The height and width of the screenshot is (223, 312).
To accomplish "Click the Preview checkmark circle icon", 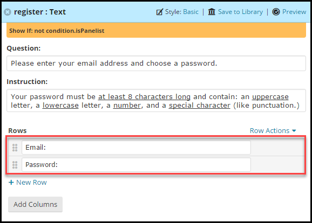I will tap(276, 12).
